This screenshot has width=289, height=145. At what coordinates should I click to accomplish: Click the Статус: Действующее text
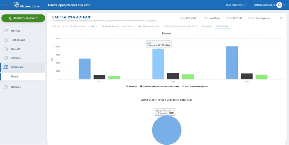[x=259, y=18]
